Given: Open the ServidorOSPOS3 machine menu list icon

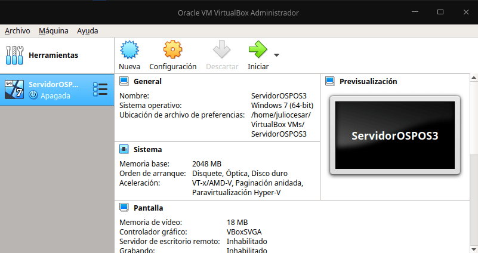Looking at the screenshot, I should 100,90.
